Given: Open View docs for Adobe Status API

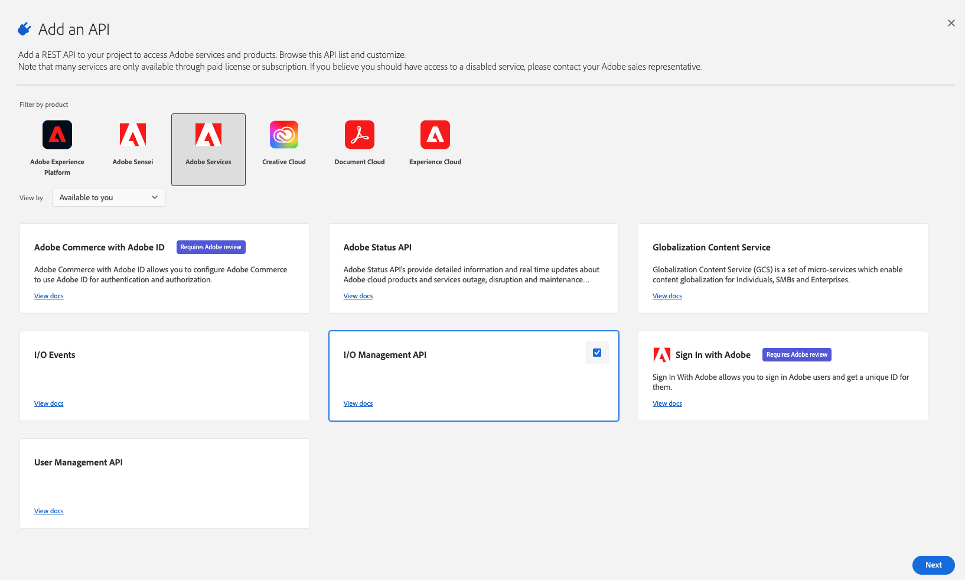Looking at the screenshot, I should (358, 296).
